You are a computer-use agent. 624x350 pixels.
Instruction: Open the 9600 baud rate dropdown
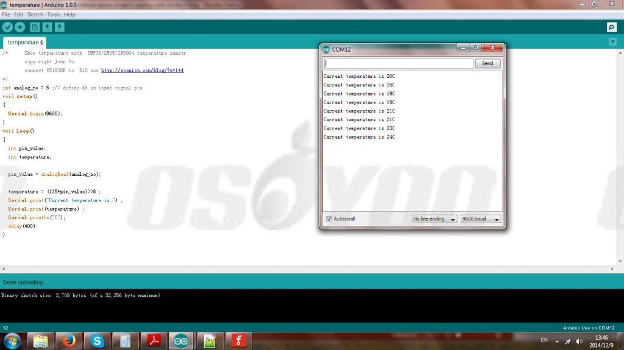click(x=480, y=219)
